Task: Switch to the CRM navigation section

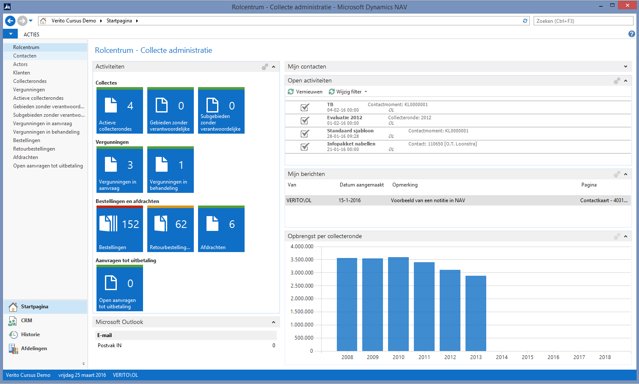Action: (x=45, y=321)
